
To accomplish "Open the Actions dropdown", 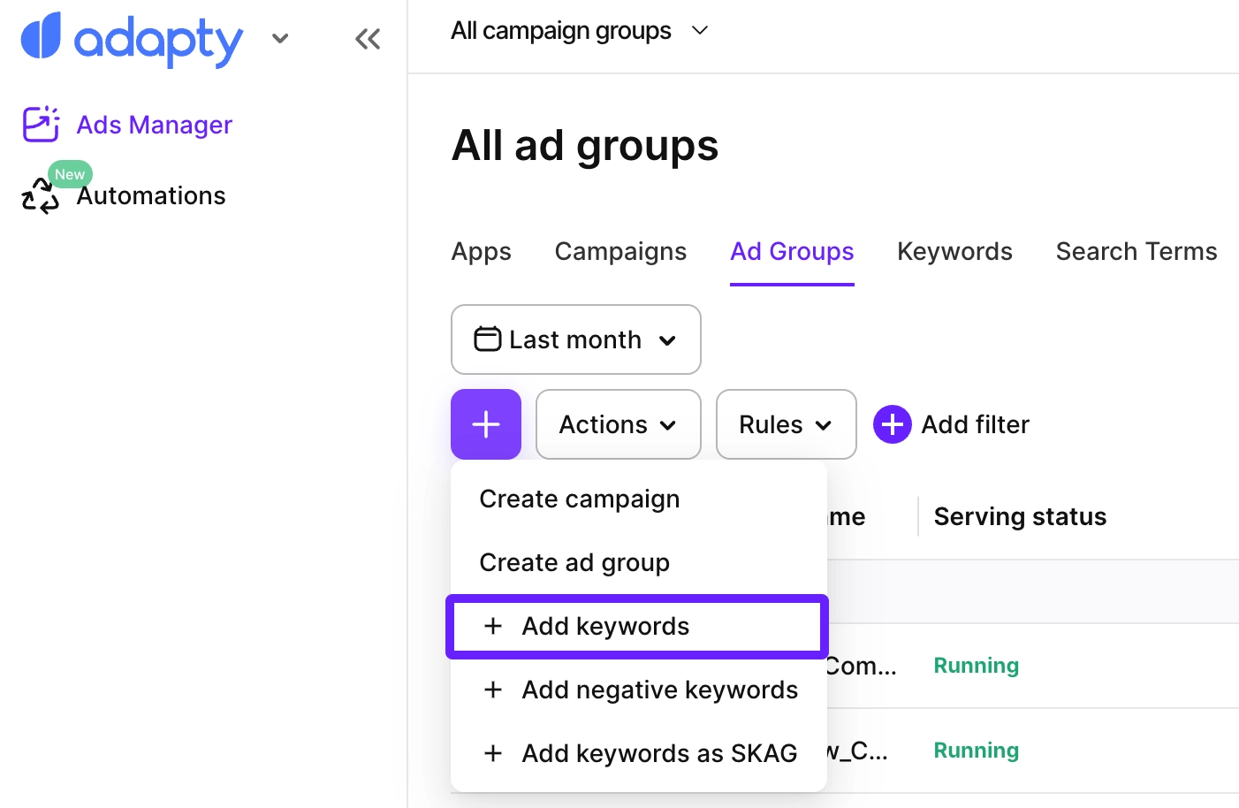I will 618,424.
